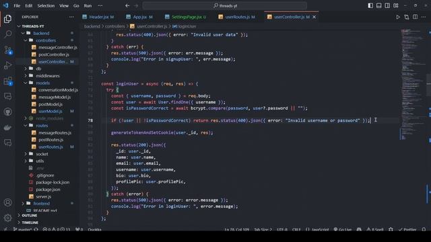The height and width of the screenshot is (242, 431).
Task: Open package.json in explorer
Action: (x=48, y=190)
